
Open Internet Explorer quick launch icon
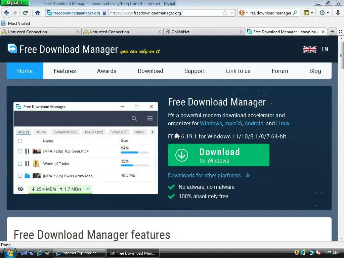click(39, 253)
